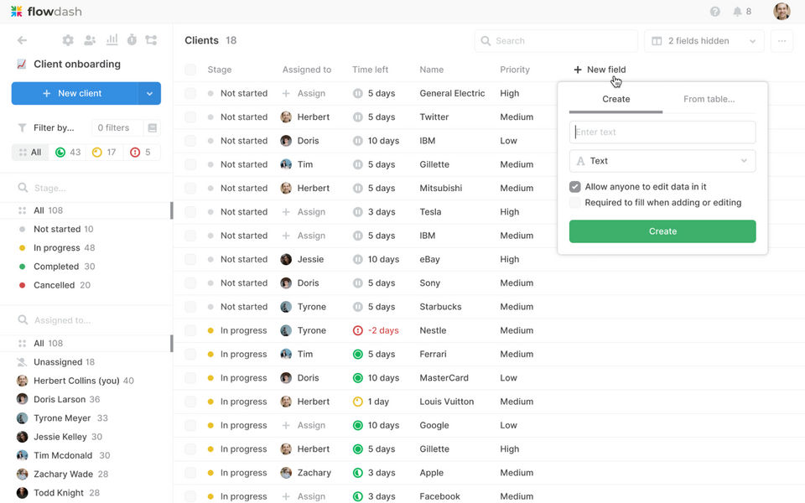The height and width of the screenshot is (503, 805).
Task: Click the paused timer icon in Sony row
Action: 358,283
